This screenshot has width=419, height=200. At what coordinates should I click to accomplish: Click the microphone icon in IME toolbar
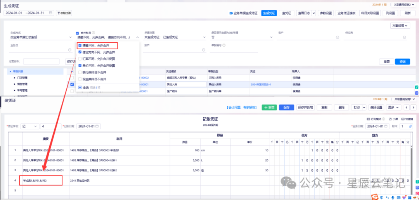click(x=393, y=197)
